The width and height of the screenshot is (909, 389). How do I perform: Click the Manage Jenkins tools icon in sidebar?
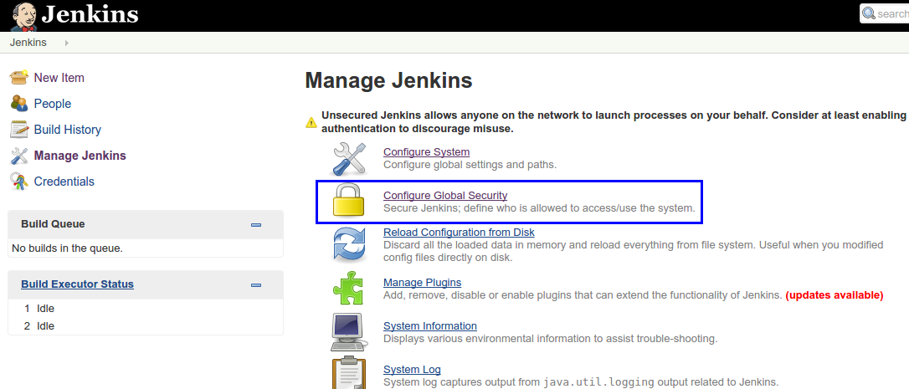pyautogui.click(x=19, y=156)
